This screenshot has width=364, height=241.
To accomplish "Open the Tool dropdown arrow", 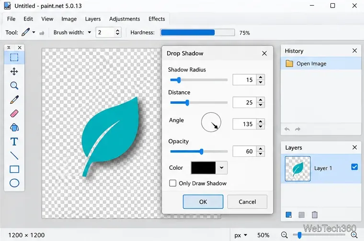I will tap(34, 32).
